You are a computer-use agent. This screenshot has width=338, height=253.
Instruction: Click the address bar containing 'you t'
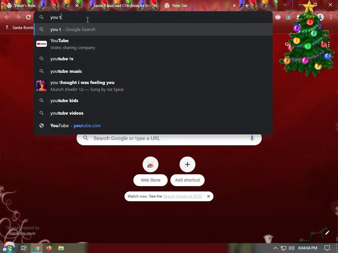click(x=153, y=17)
